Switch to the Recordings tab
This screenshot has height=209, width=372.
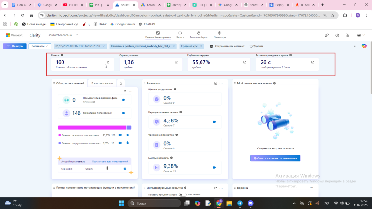[x=180, y=35]
